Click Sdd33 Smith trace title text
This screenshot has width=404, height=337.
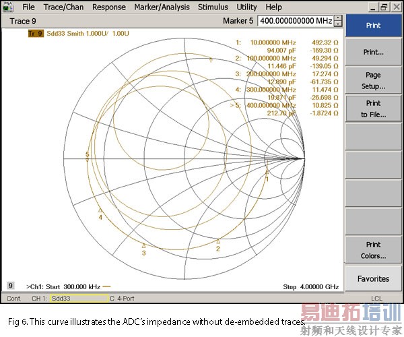[88, 34]
